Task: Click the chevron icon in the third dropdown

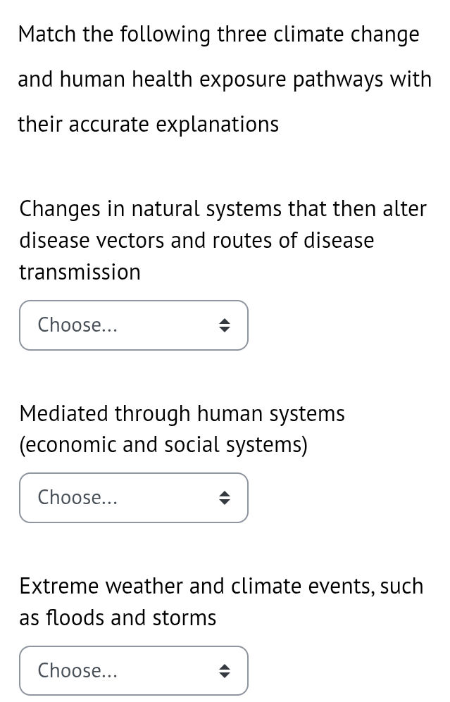Action: pos(224,670)
